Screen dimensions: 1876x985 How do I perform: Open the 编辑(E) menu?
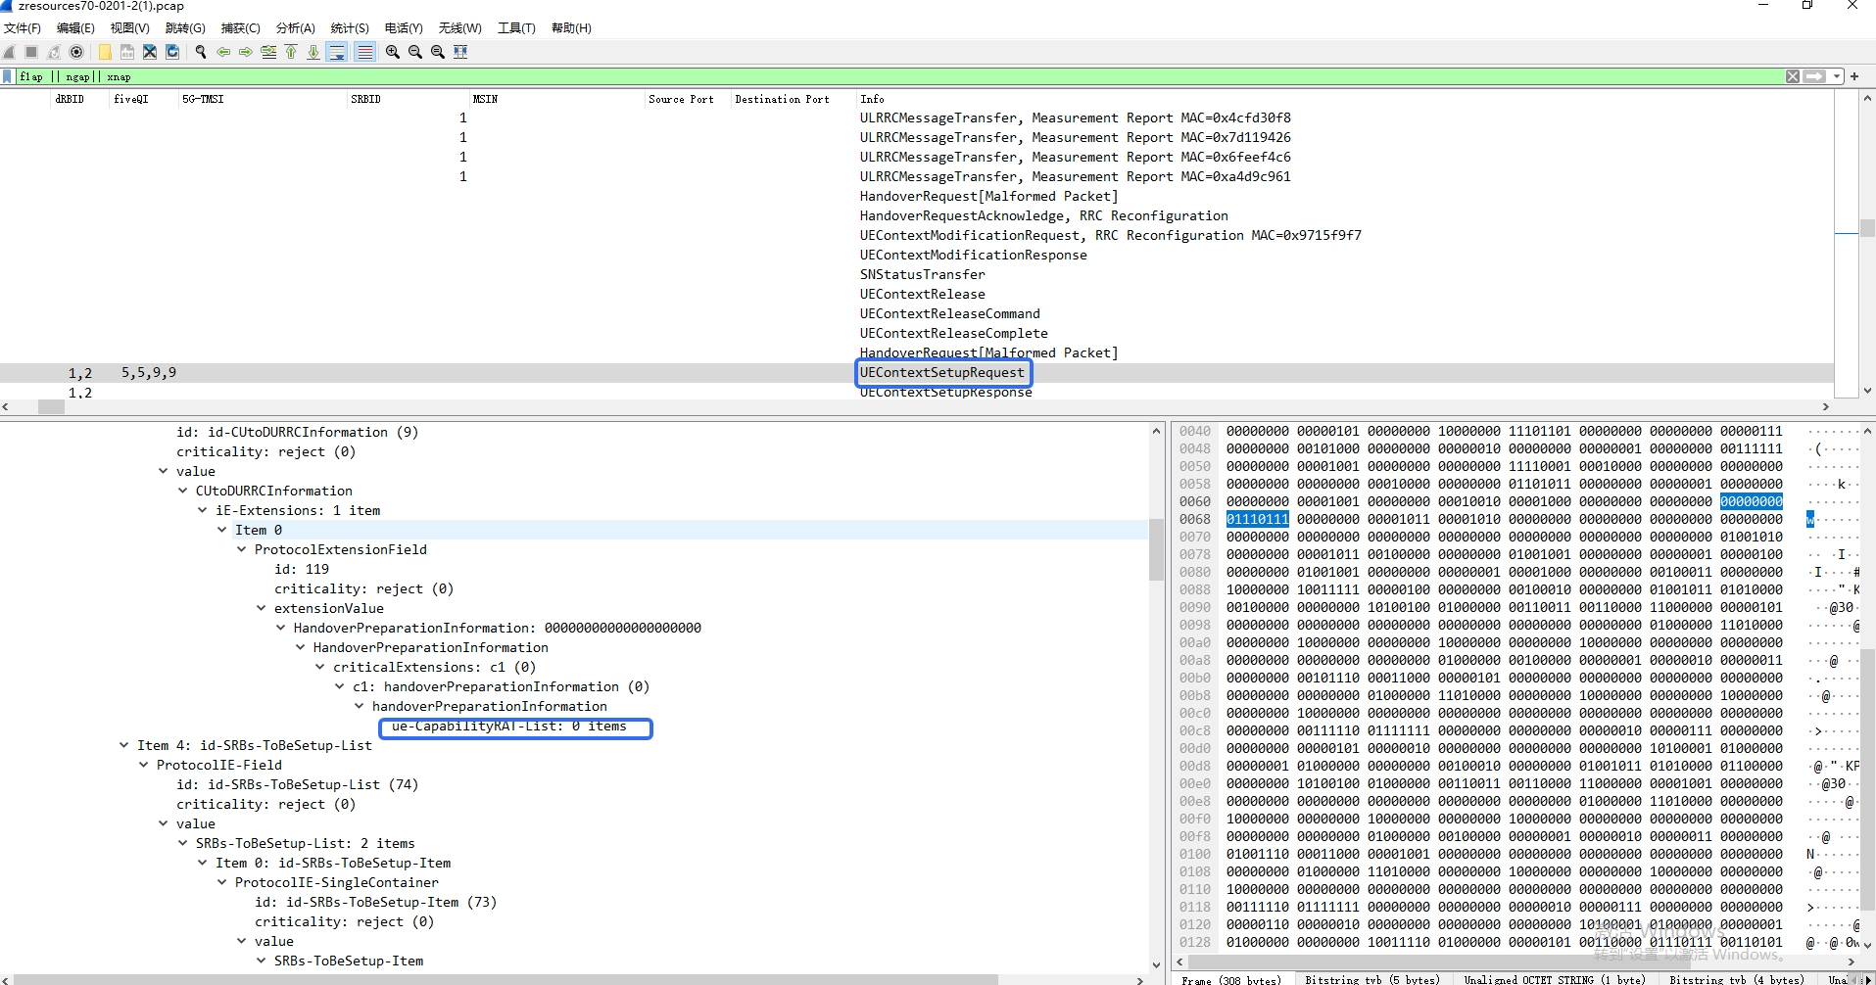tap(75, 27)
